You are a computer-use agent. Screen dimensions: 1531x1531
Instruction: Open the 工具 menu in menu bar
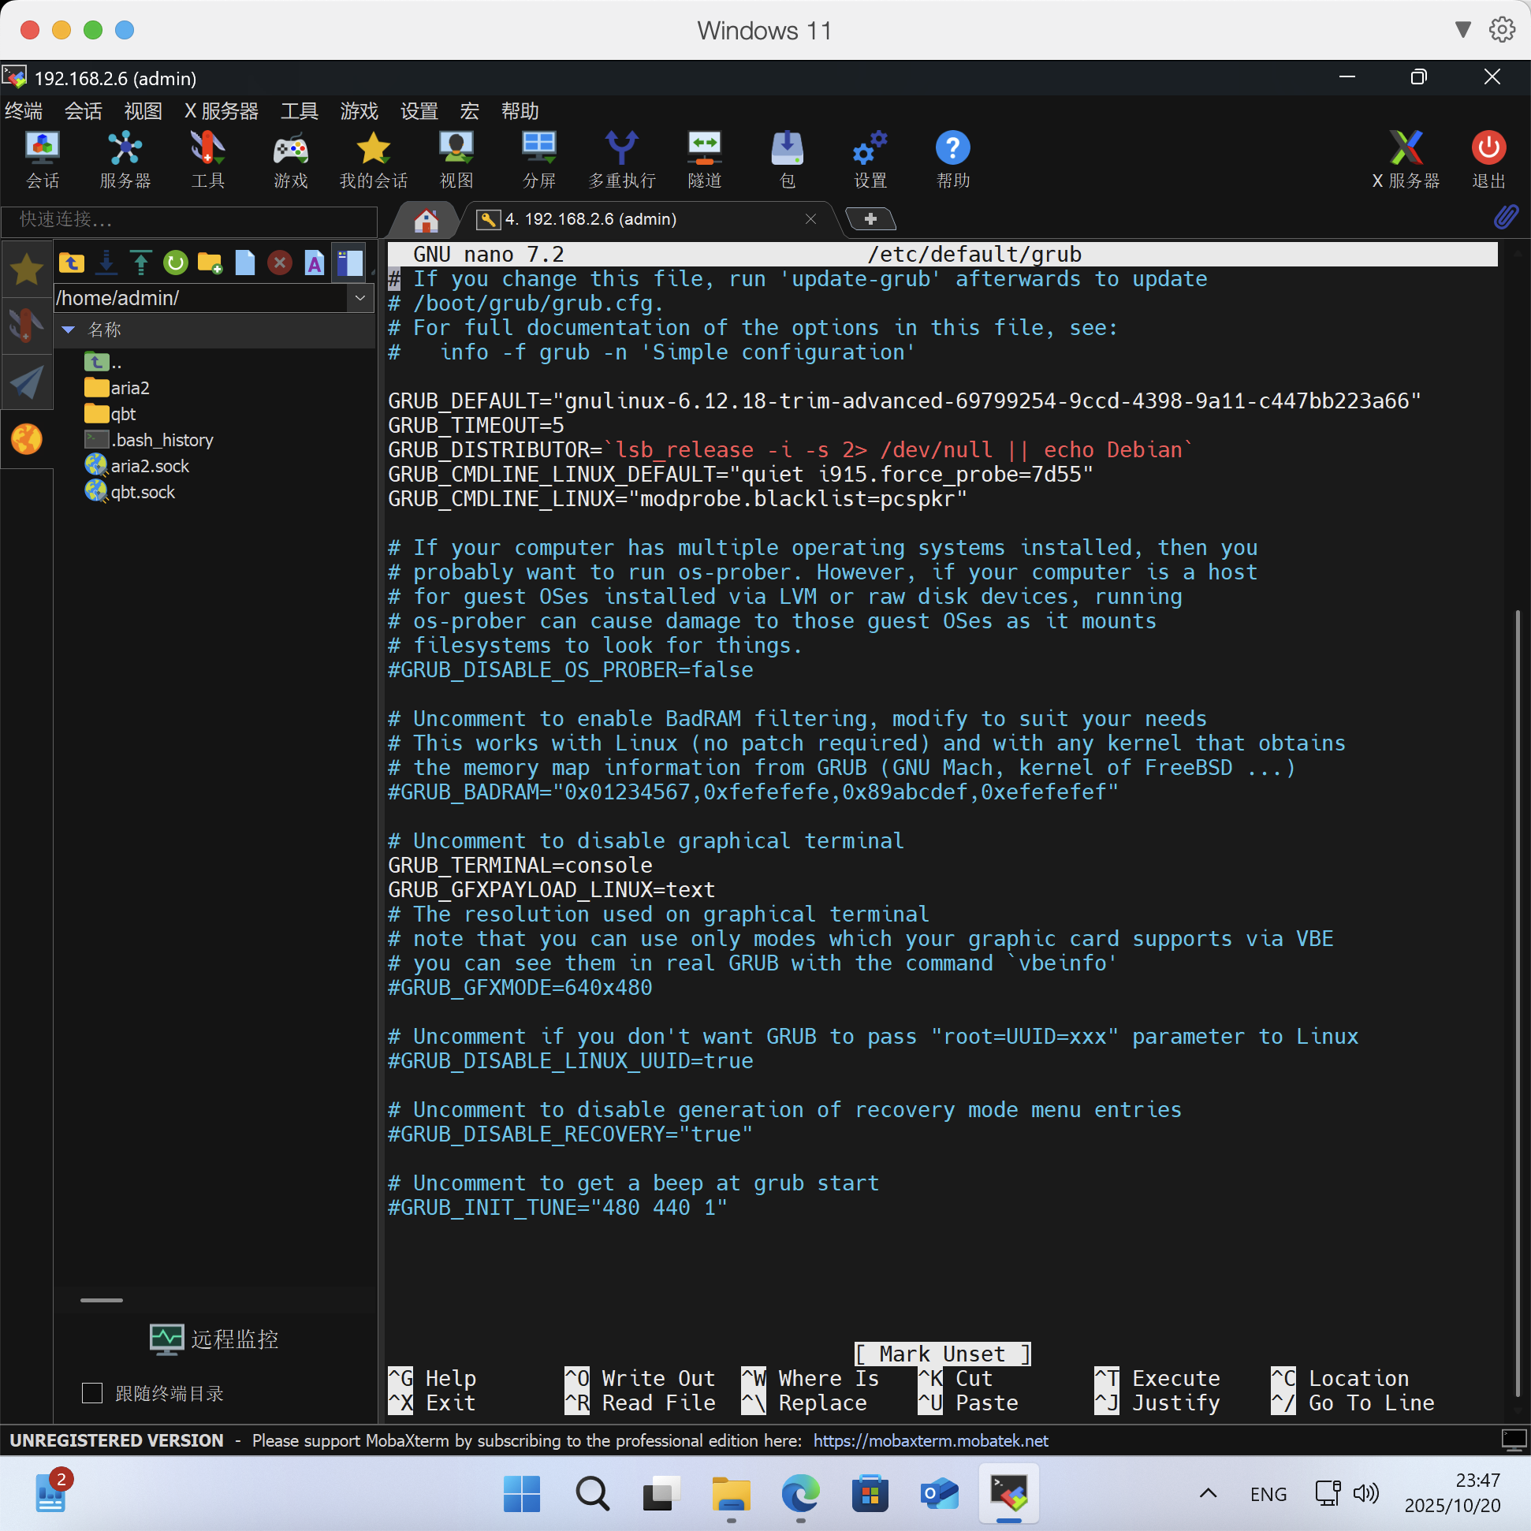pyautogui.click(x=299, y=111)
